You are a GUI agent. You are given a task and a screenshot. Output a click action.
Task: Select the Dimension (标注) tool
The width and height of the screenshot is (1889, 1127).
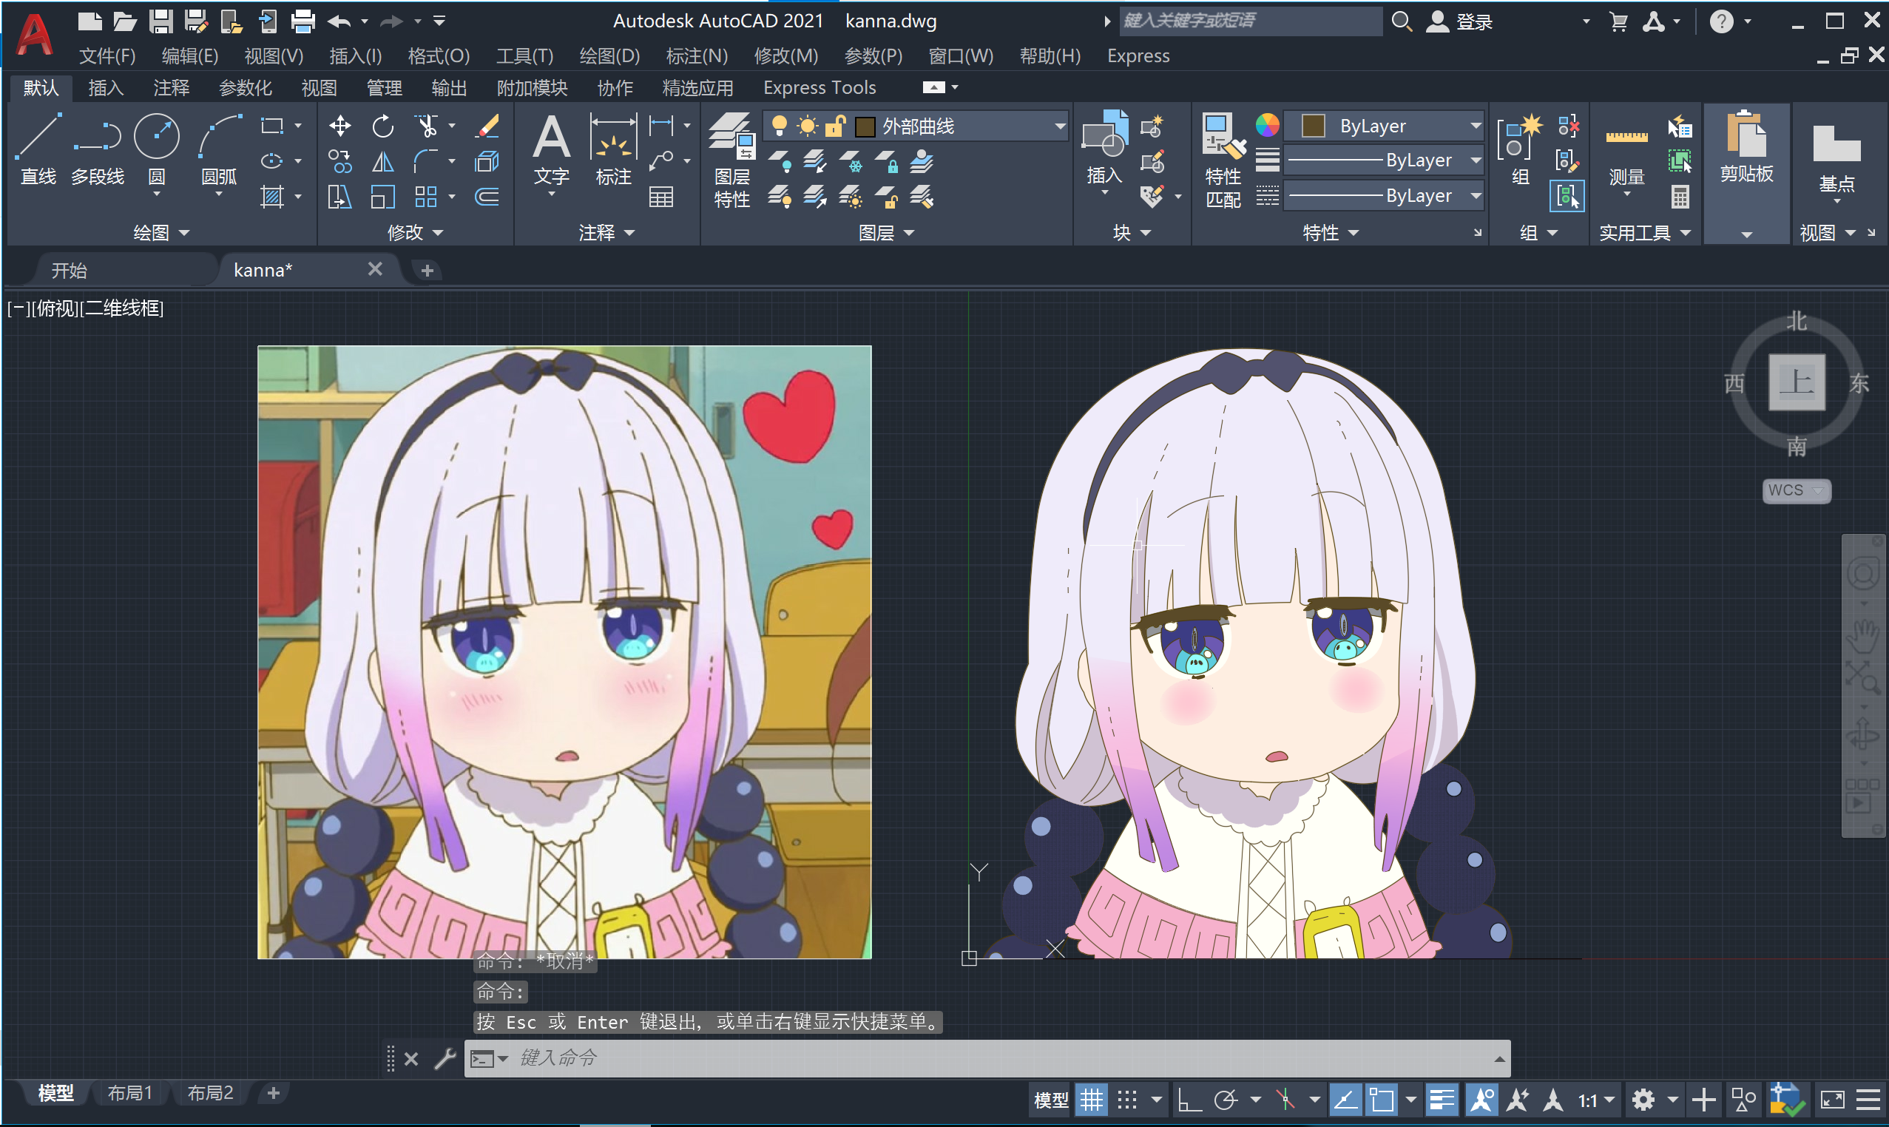(x=613, y=149)
